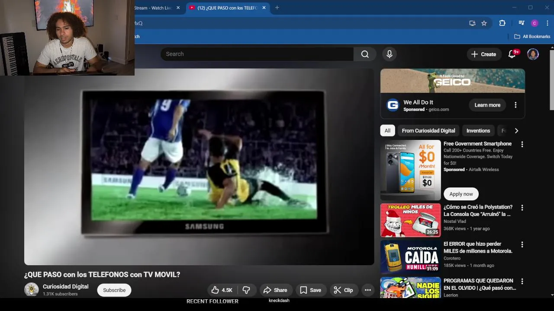Open new browser tab plus button
The image size is (554, 311).
coord(277,7)
